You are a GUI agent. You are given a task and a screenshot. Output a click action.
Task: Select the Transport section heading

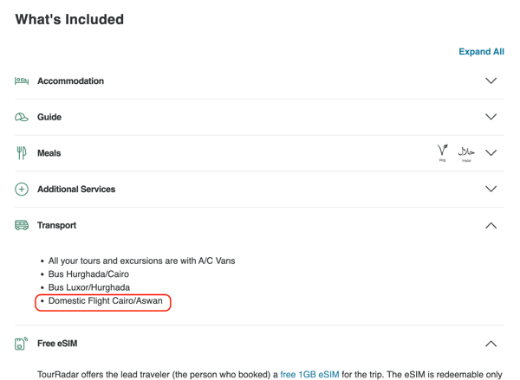click(x=56, y=225)
